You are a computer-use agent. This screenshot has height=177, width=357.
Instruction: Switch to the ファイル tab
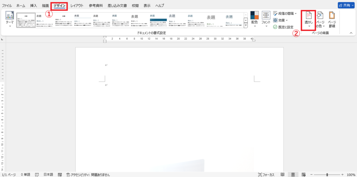point(7,6)
